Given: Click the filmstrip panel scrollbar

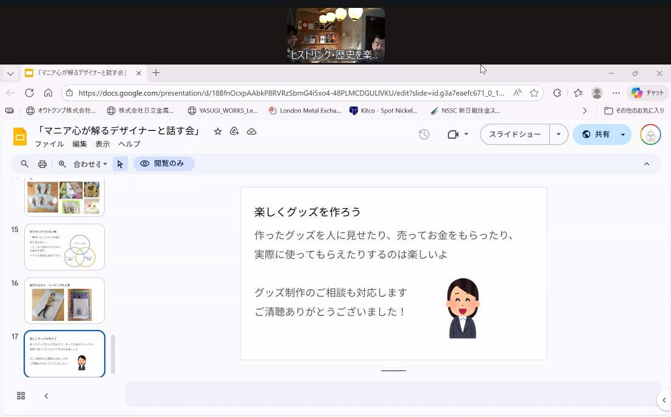Looking at the screenshot, I should click(x=113, y=354).
